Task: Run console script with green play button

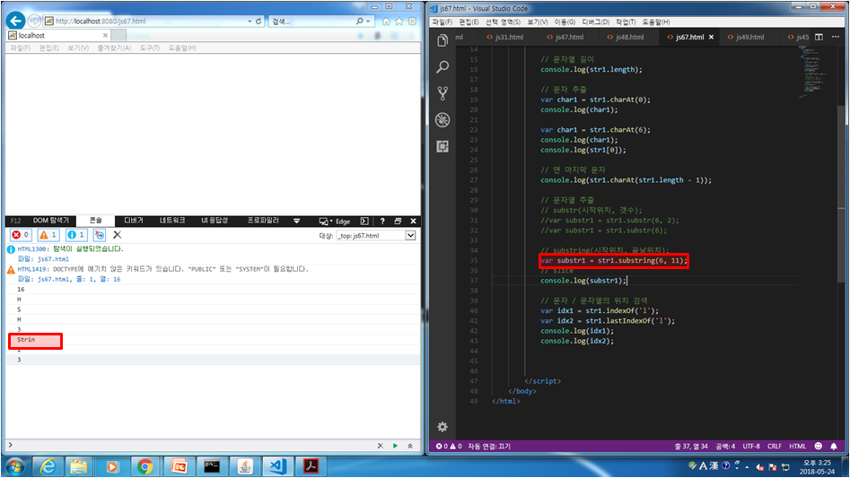Action: point(395,446)
